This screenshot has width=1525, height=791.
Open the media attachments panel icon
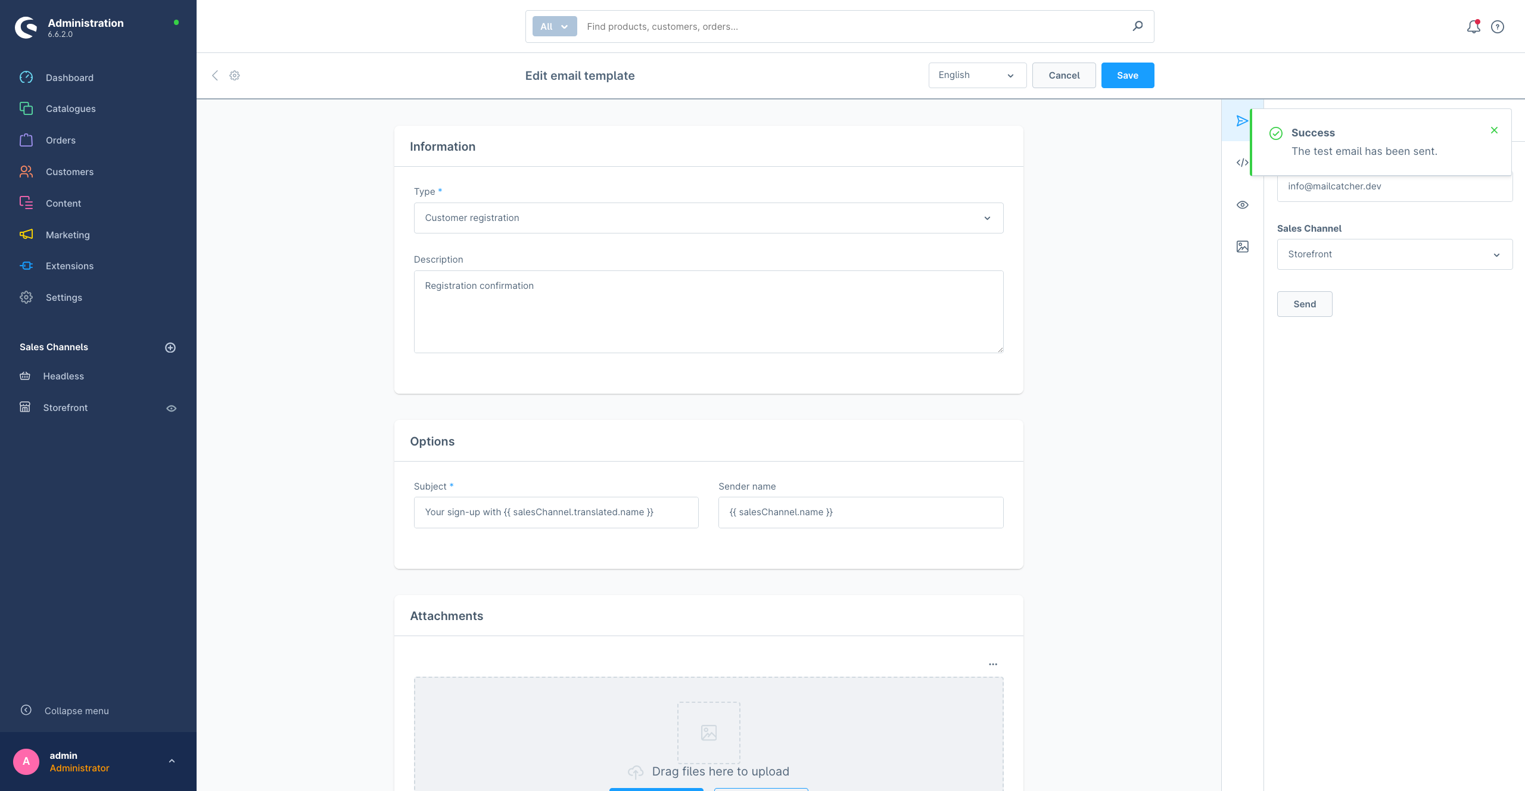tap(1242, 246)
